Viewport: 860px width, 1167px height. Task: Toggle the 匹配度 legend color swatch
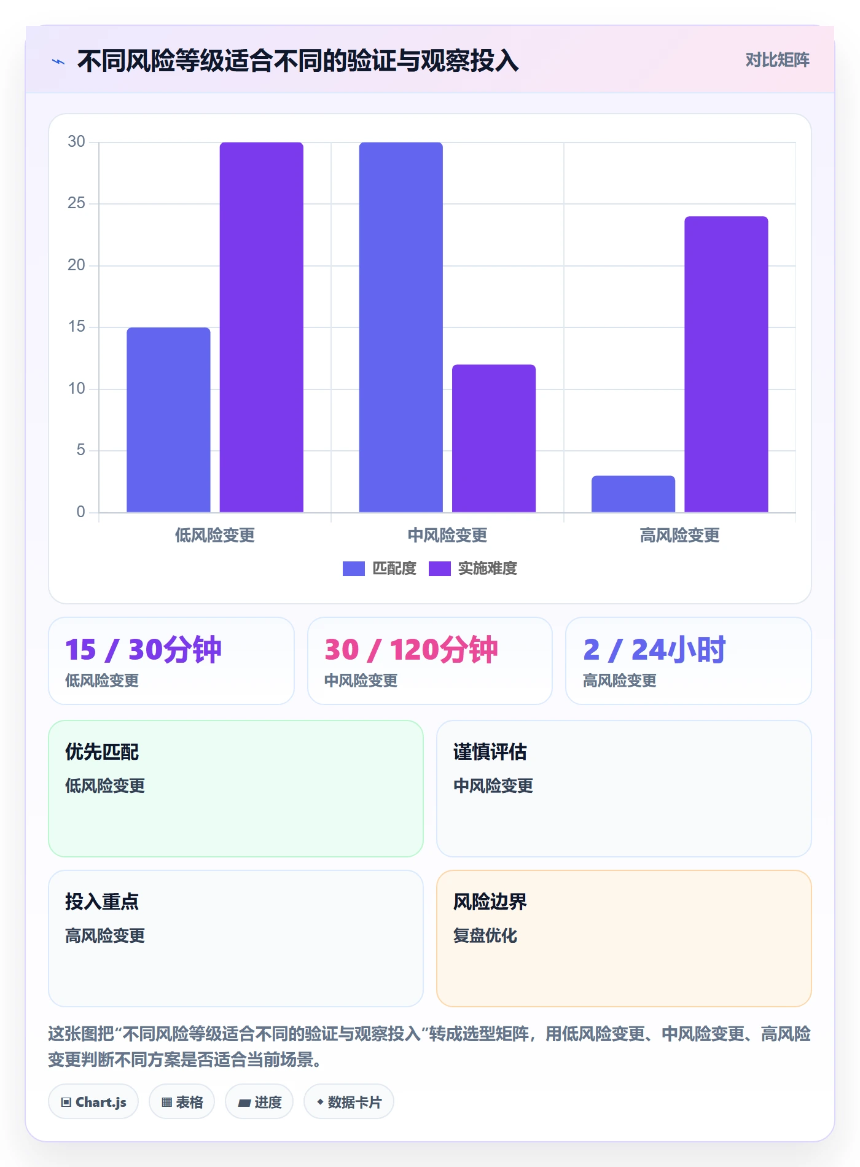(354, 569)
